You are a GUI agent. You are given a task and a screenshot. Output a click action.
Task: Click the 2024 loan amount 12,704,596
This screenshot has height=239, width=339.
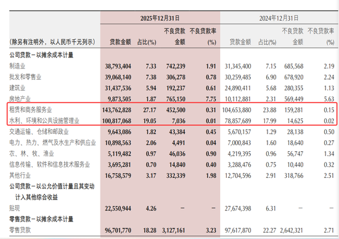coord(238,175)
